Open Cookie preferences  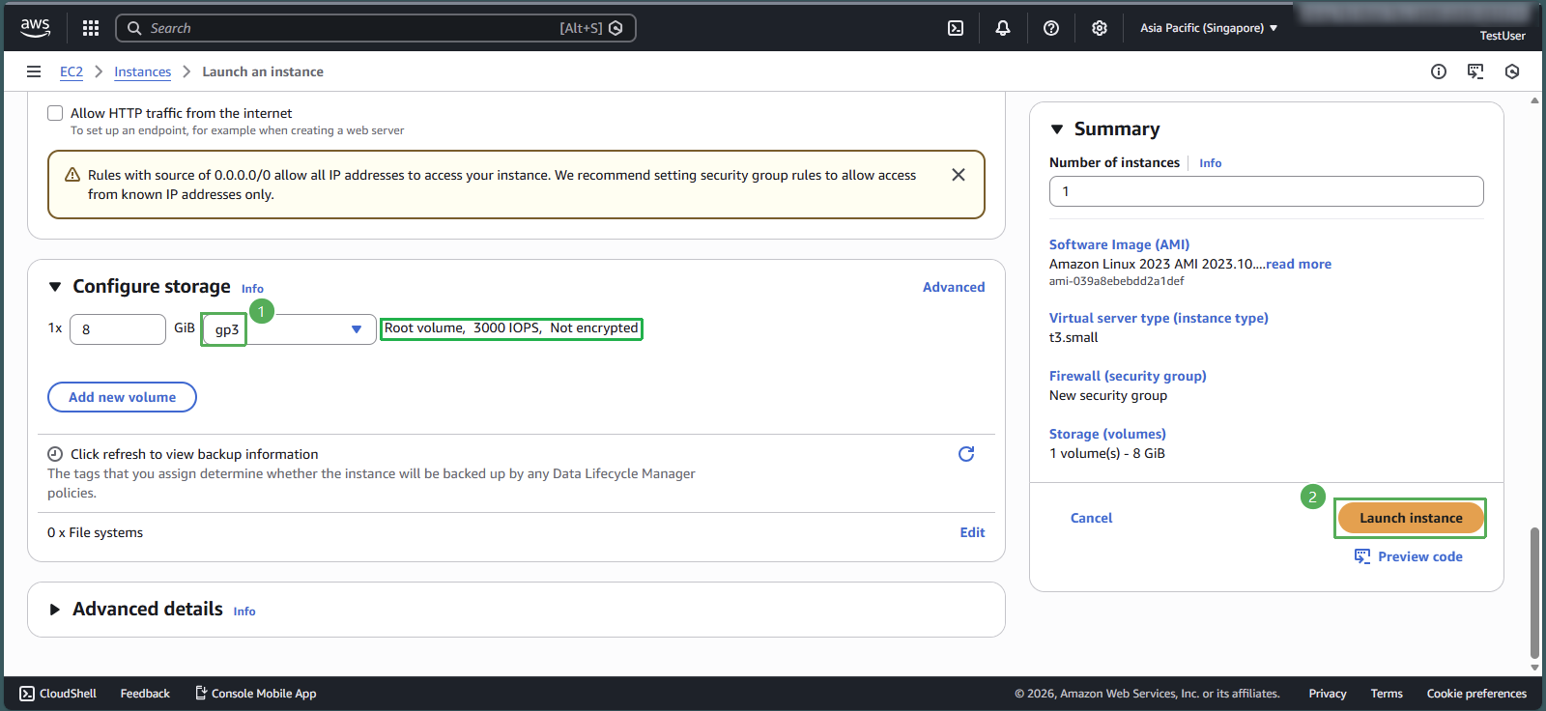[1476, 694]
